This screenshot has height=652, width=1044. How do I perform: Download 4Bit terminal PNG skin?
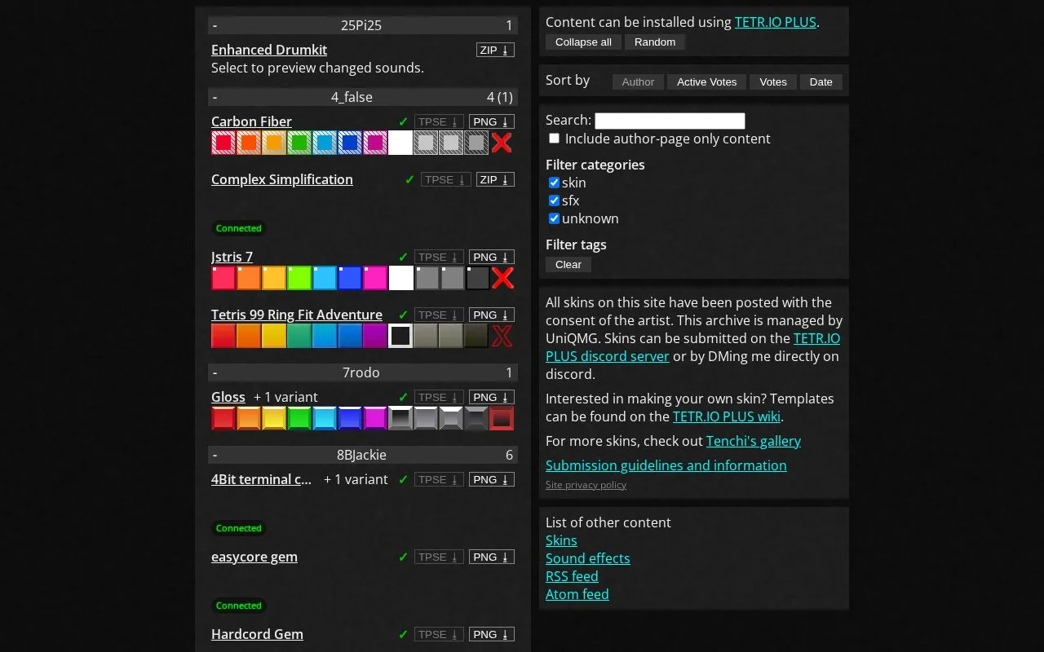(492, 479)
